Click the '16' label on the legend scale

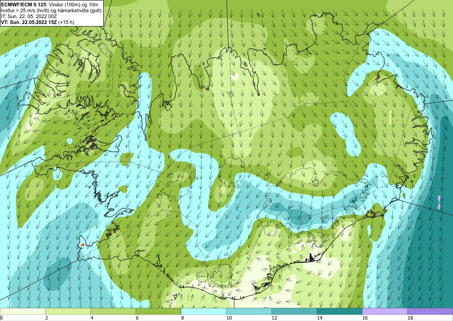pos(365,318)
